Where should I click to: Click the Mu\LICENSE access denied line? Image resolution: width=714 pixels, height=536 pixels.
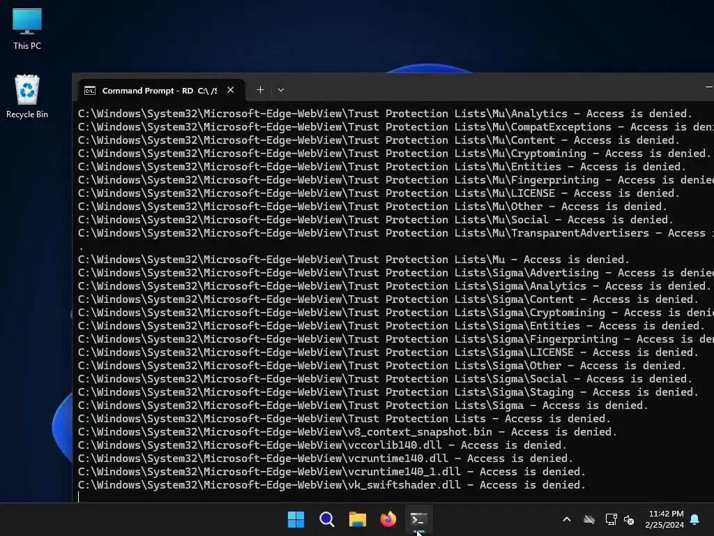[379, 193]
